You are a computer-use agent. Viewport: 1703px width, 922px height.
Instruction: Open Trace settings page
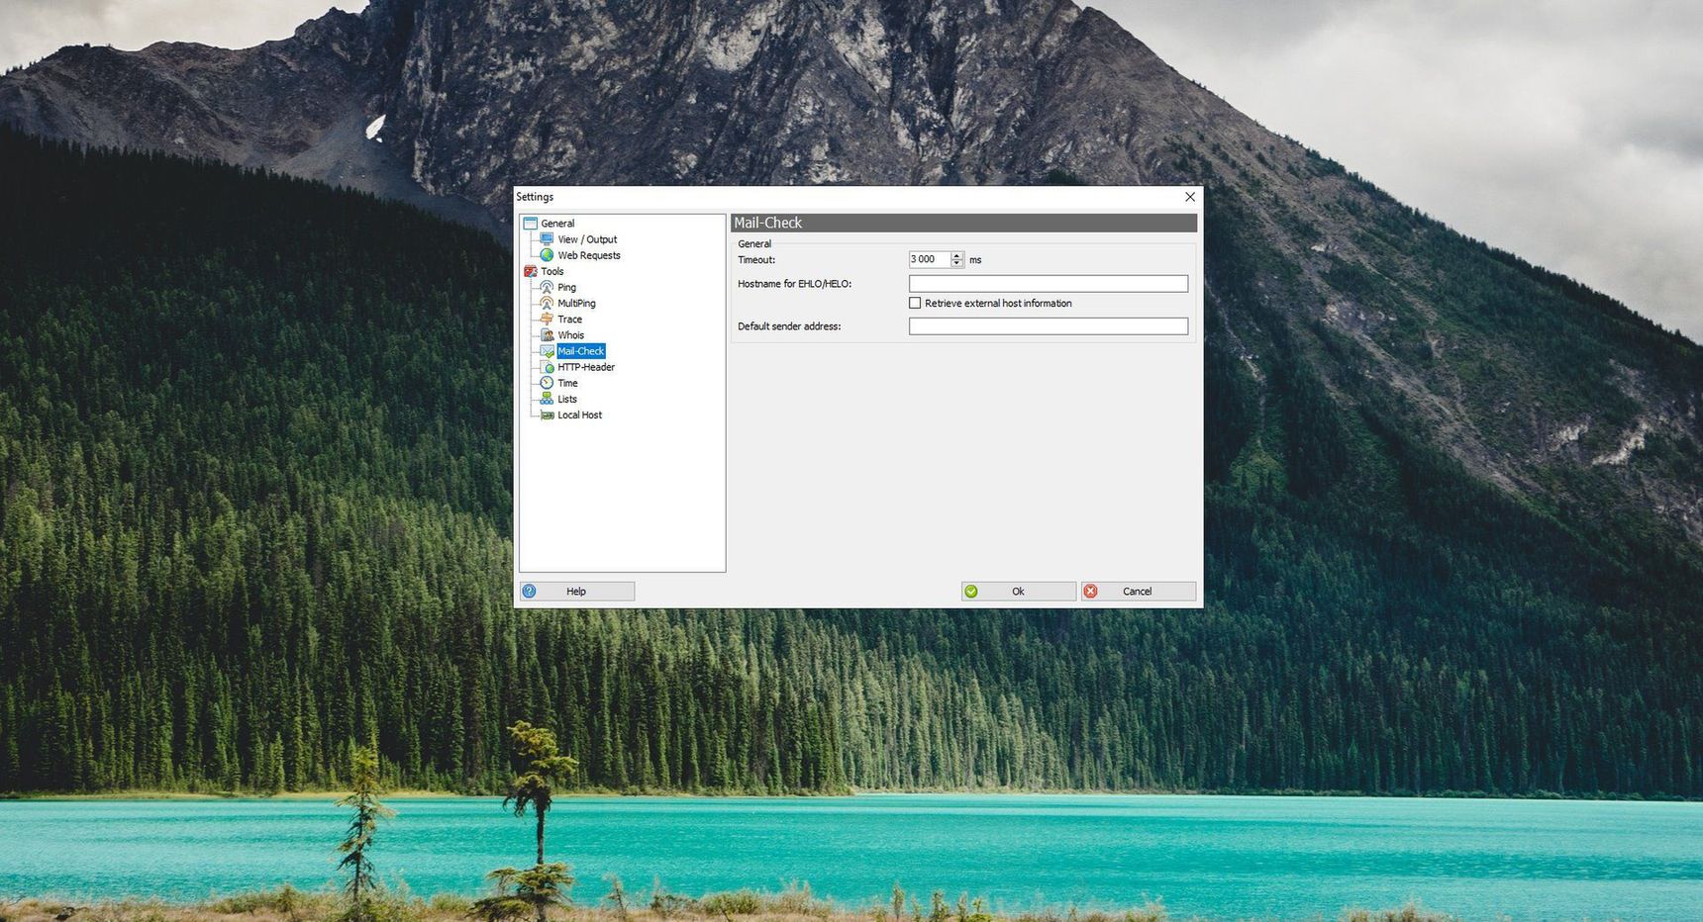tap(569, 320)
